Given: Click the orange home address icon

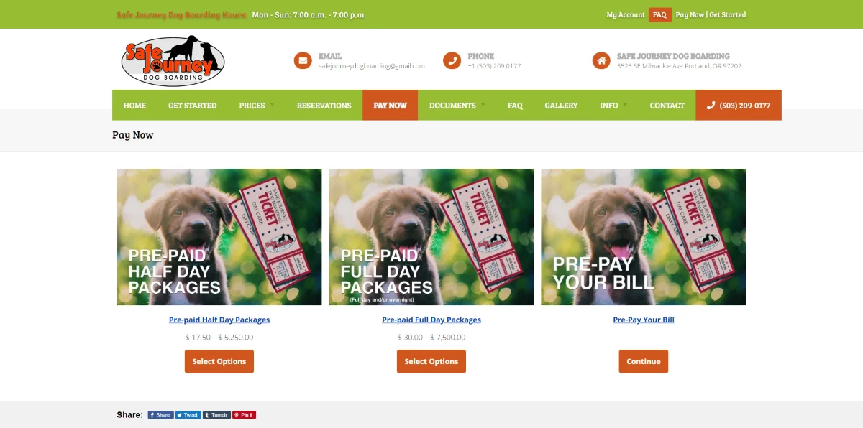Looking at the screenshot, I should pos(601,60).
